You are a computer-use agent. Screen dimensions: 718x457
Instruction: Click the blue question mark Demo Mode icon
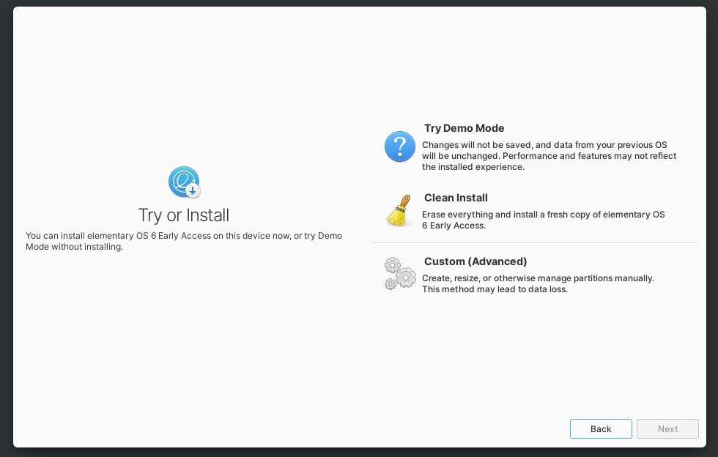400,146
